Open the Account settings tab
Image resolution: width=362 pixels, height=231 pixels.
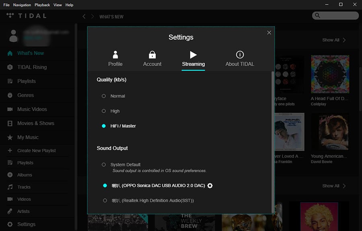152,59
